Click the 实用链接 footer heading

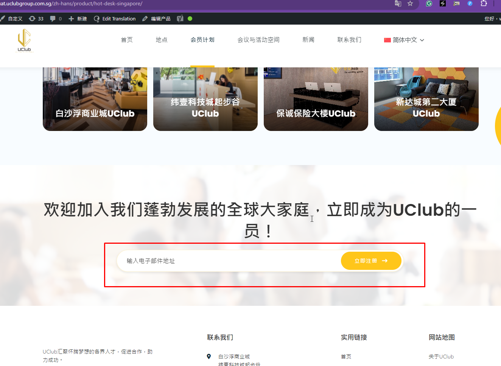tap(354, 337)
